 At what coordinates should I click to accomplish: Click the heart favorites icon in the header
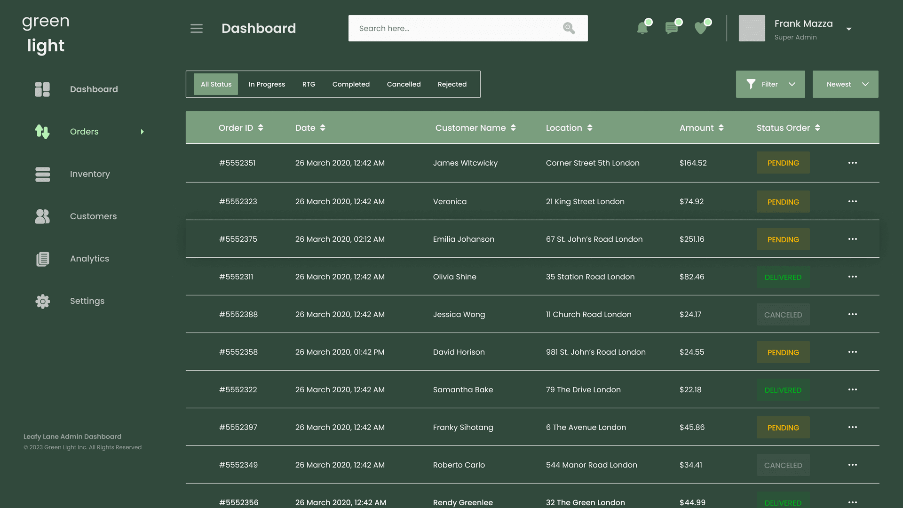click(702, 28)
